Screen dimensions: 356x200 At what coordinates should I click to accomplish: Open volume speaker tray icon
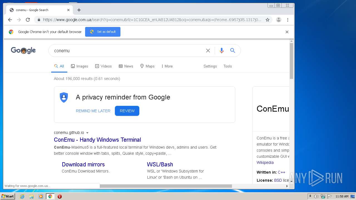pyautogui.click(x=316, y=196)
